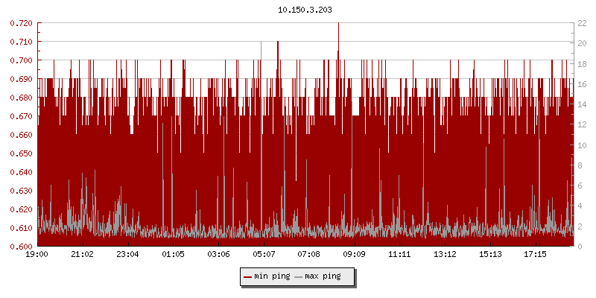Image resolution: width=596 pixels, height=298 pixels.
Task: Select the 05:07 time axis label
Action: point(264,254)
